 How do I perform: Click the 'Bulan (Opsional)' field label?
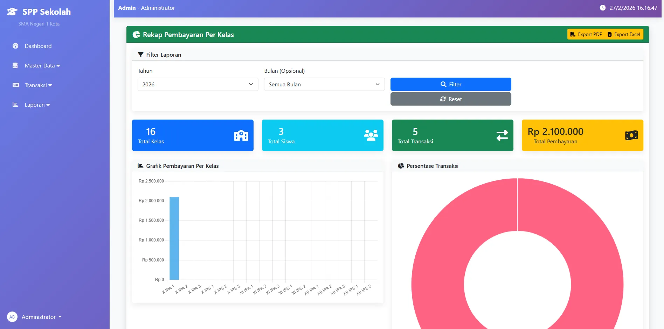[x=284, y=71]
